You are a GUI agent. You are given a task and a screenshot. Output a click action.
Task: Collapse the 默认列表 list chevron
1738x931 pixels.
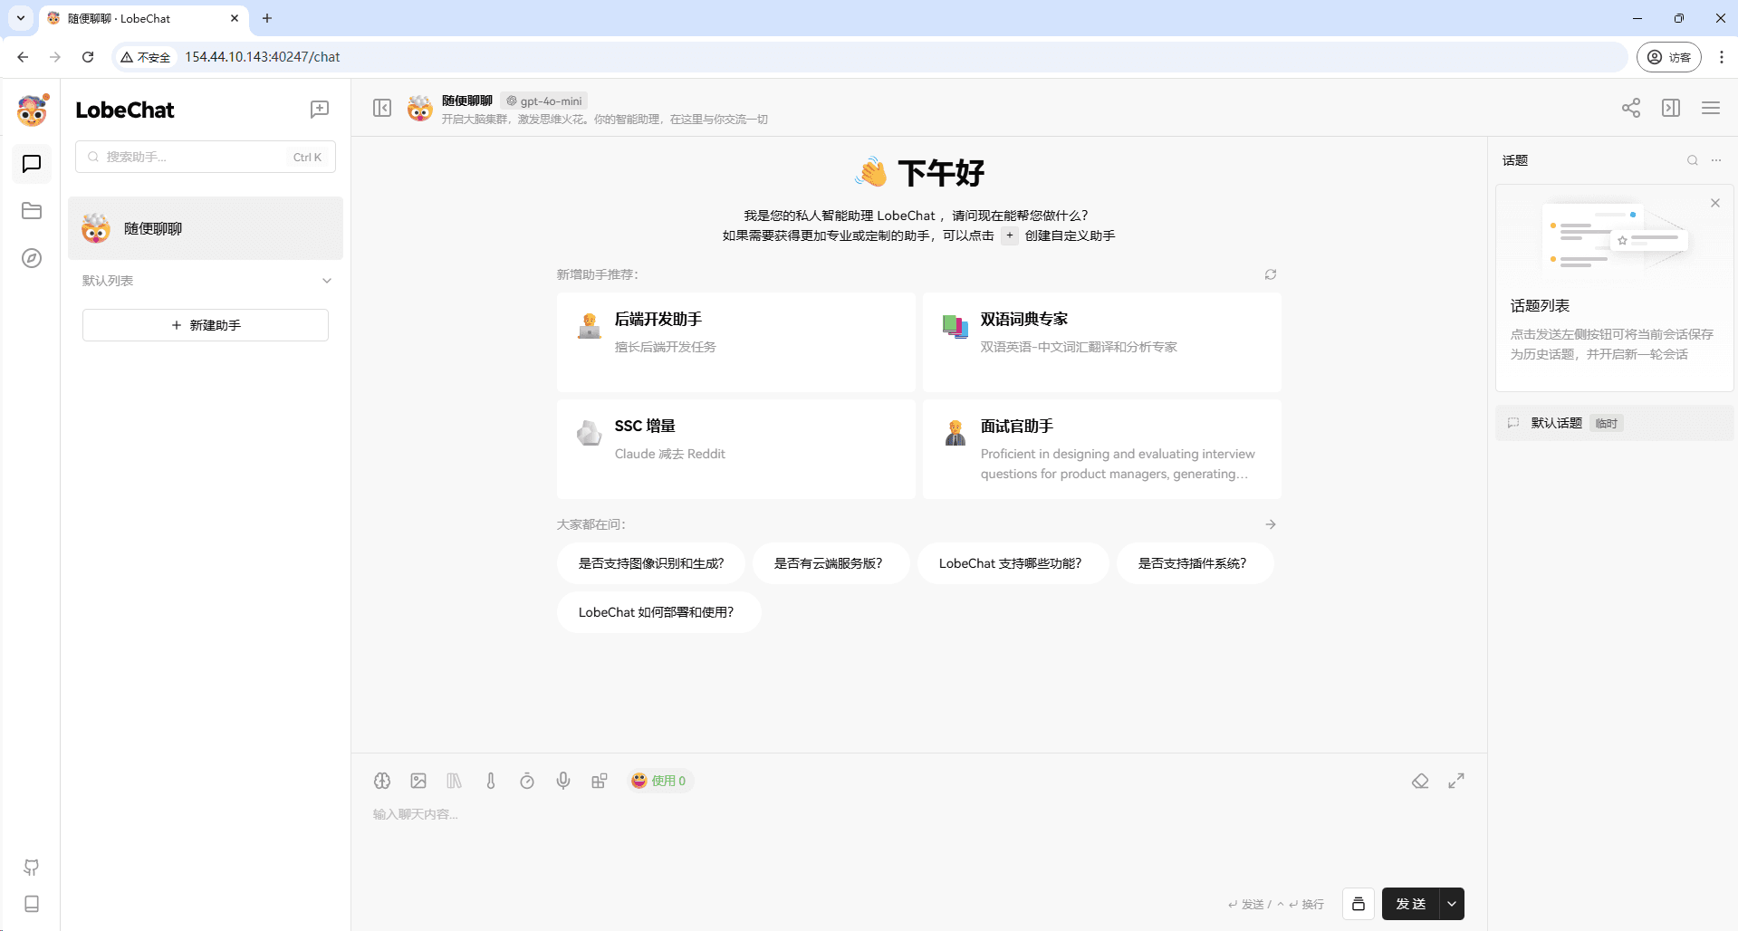tap(327, 281)
